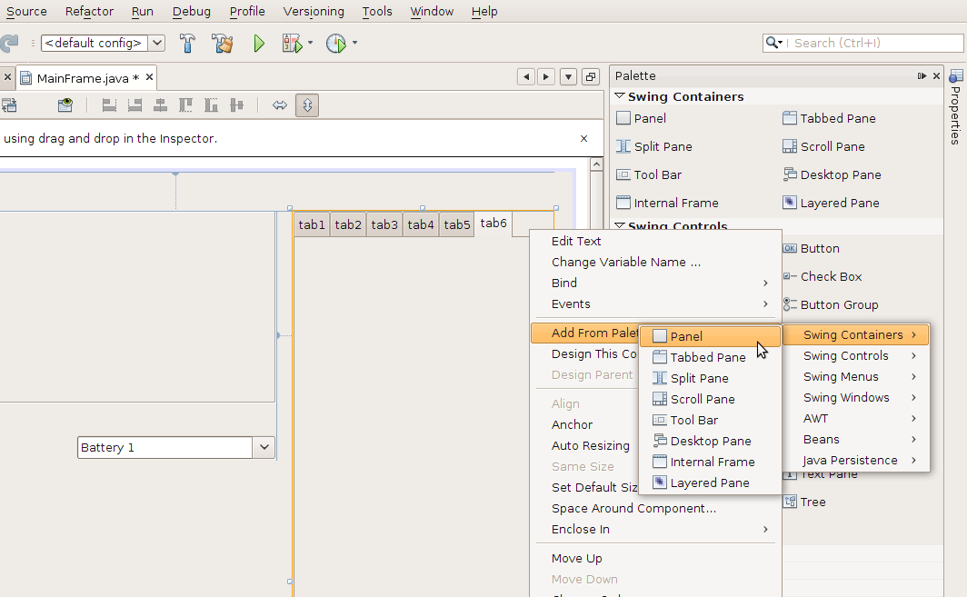The image size is (967, 597).
Task: Choose Edit Text in context menu
Action: point(656,241)
